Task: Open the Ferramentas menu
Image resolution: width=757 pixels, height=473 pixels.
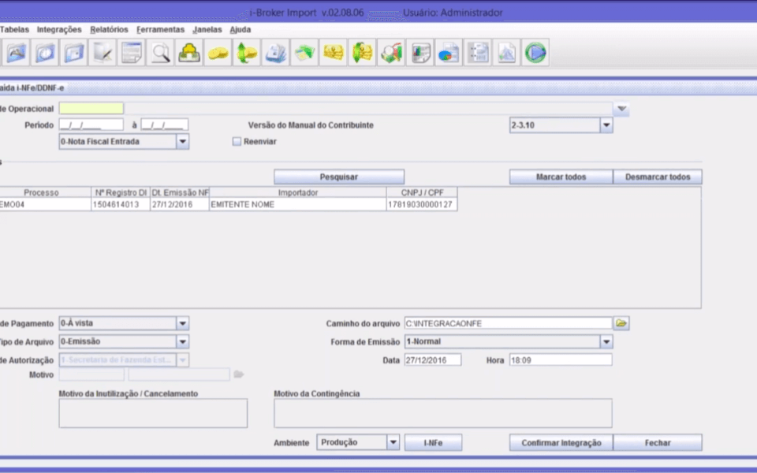Action: coord(160,29)
